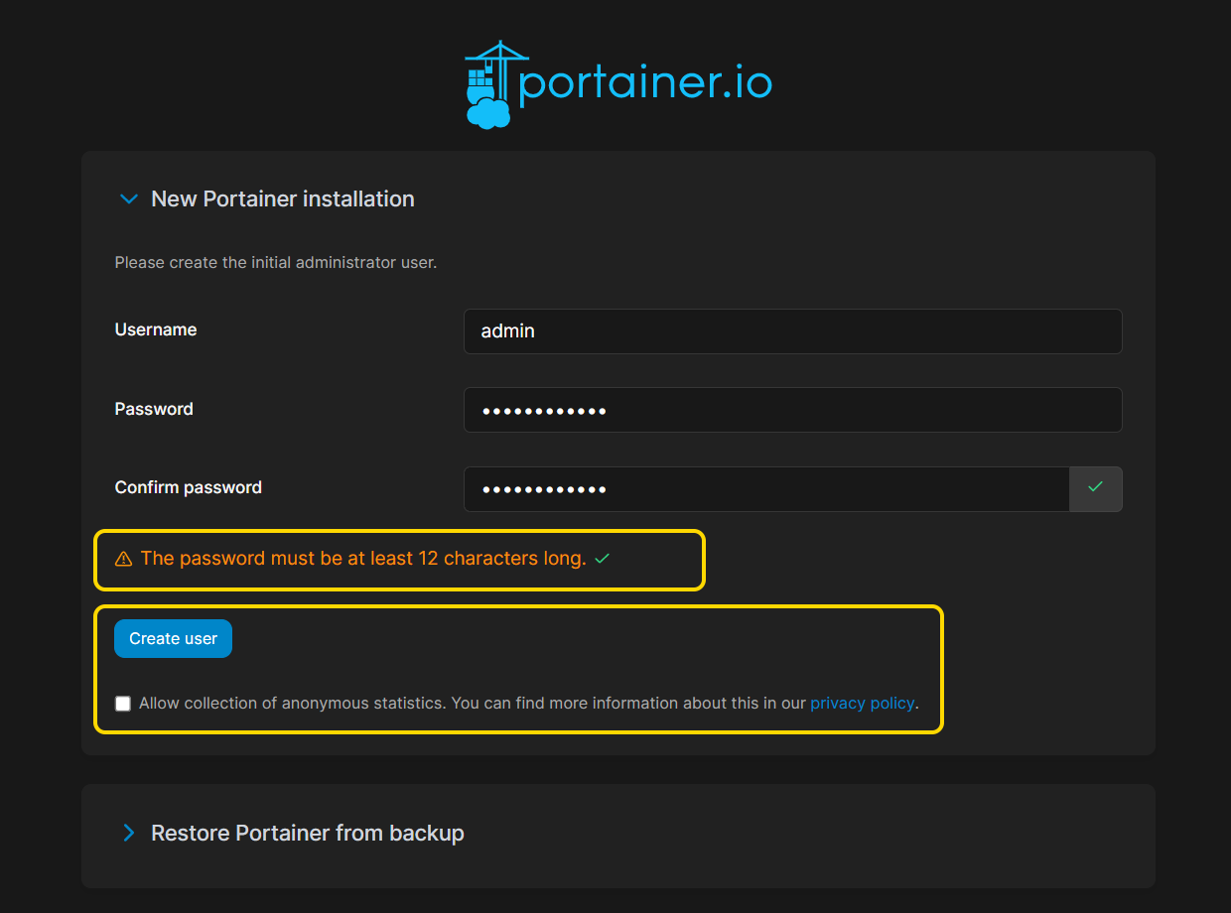Click the Create user button
The height and width of the screenshot is (913, 1231).
pyautogui.click(x=173, y=639)
